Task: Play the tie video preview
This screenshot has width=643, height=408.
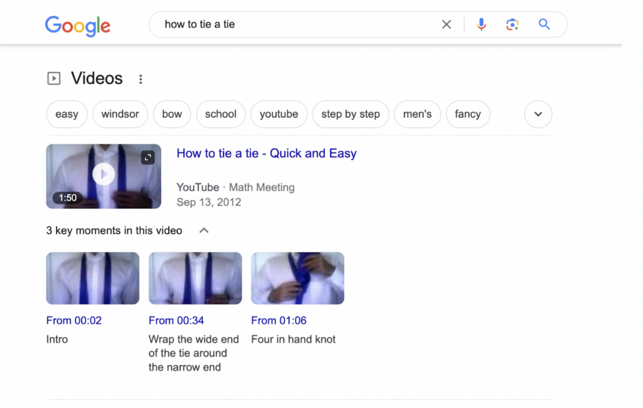Action: [104, 175]
